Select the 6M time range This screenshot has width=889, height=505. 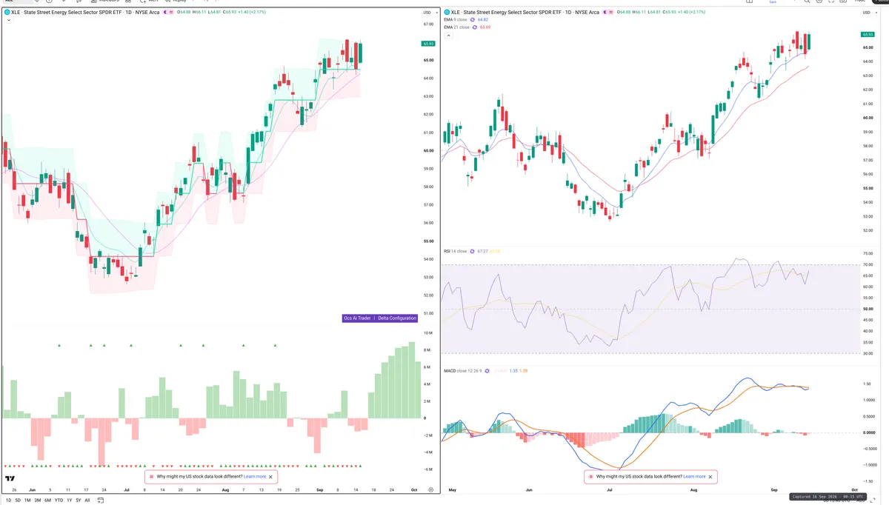coord(47,500)
